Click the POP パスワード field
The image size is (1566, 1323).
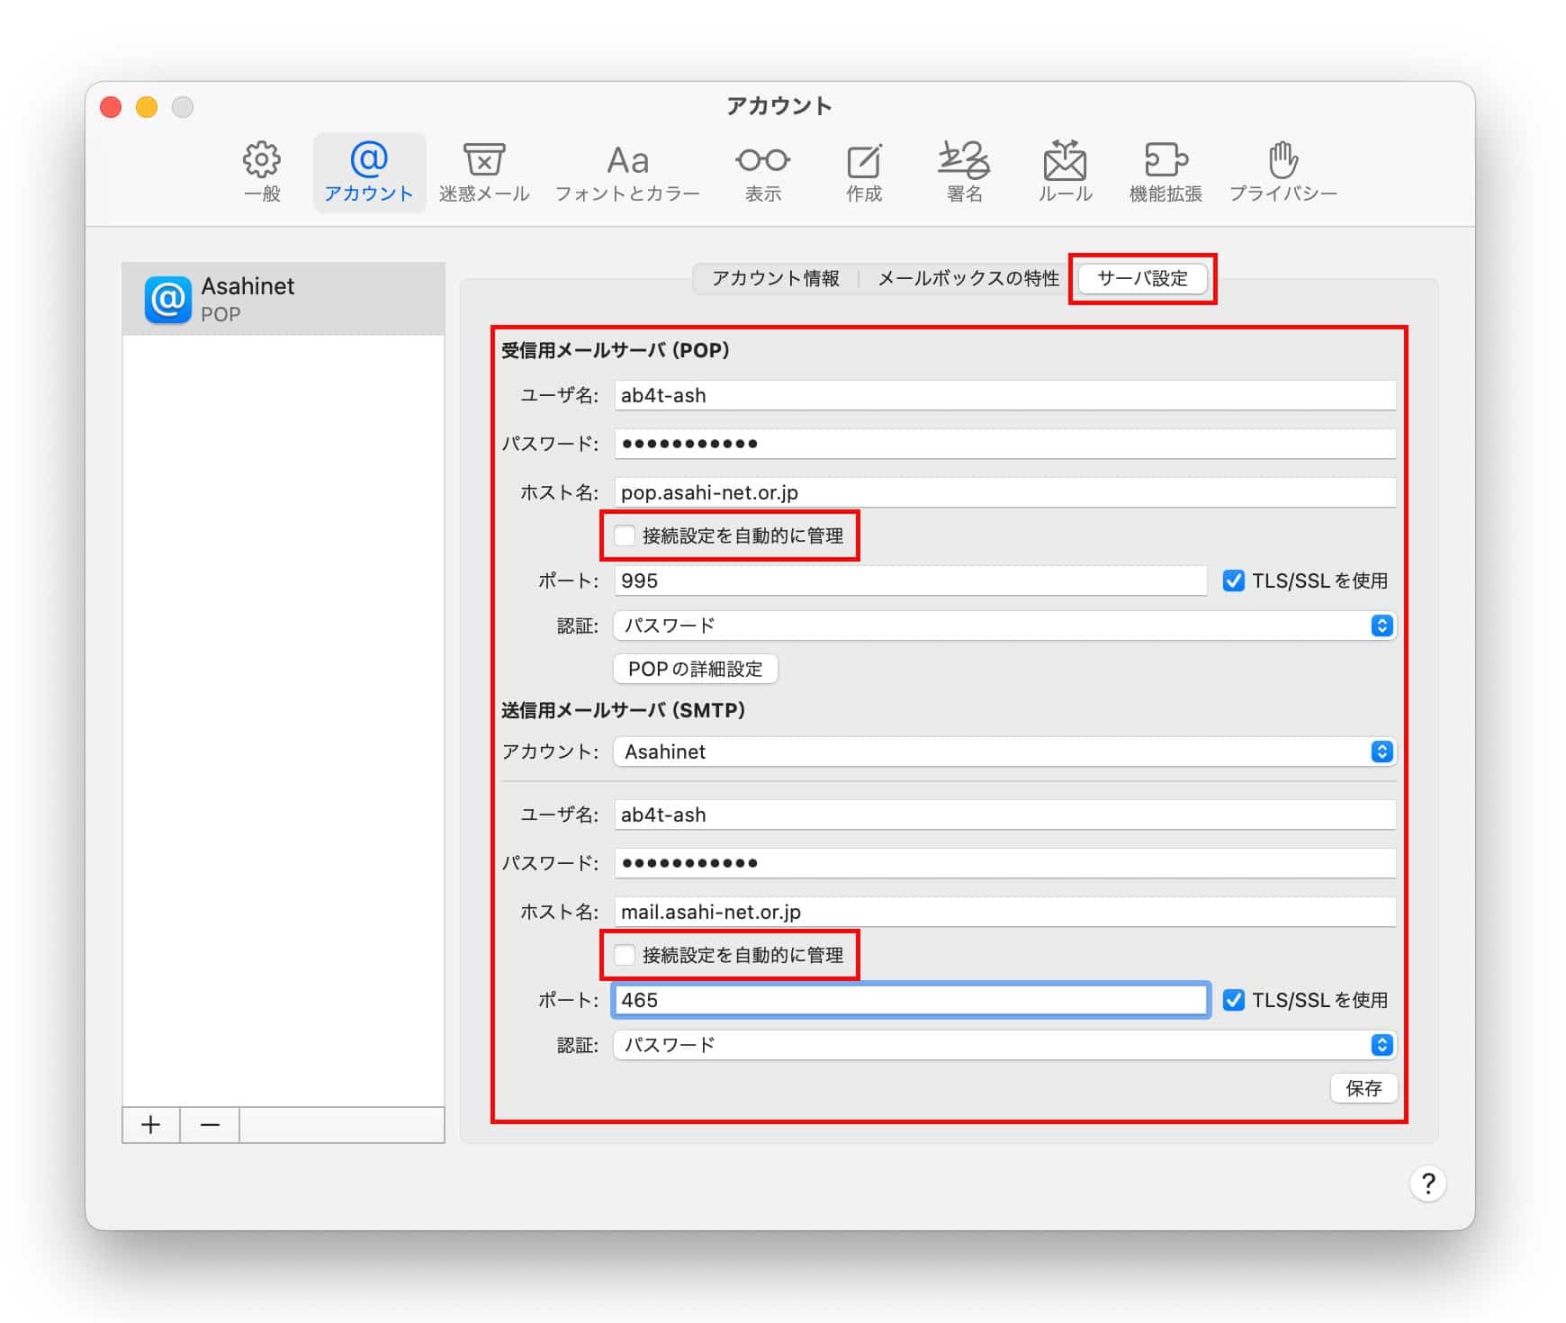tap(1004, 444)
